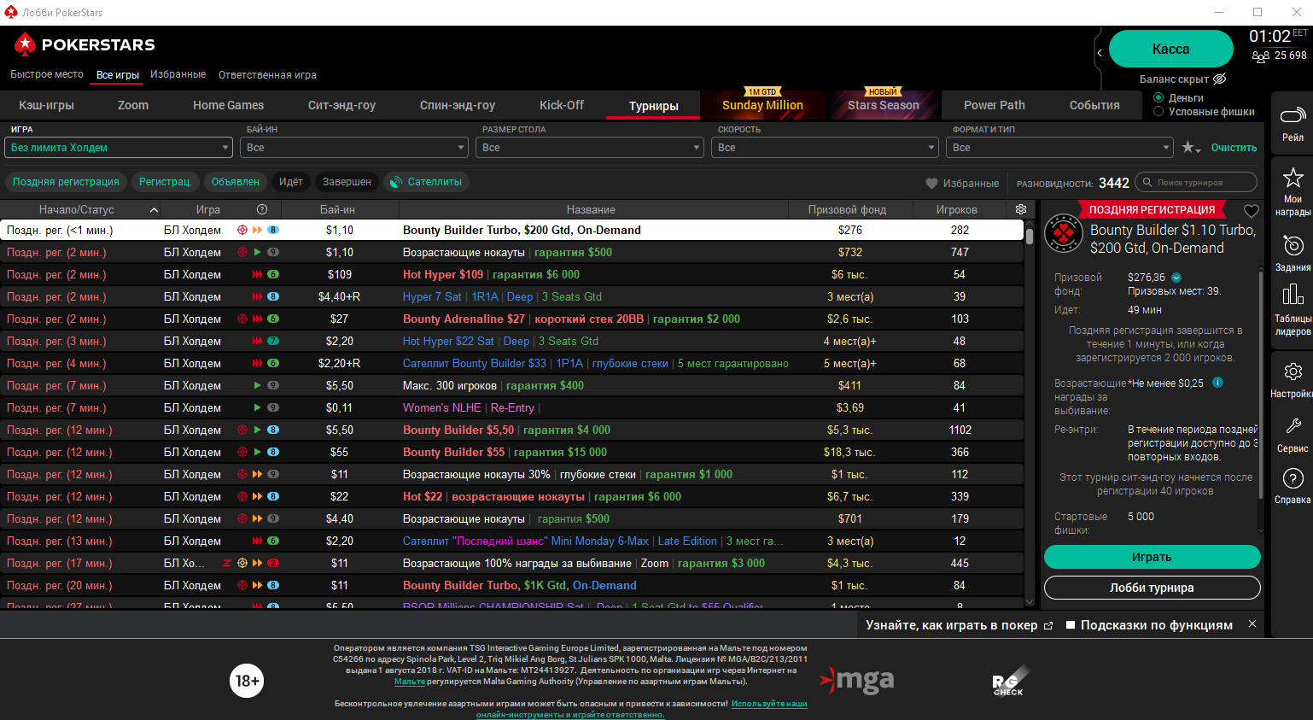Click the tournament list scrollbar
The height and width of the screenshot is (720, 1313).
1030,236
